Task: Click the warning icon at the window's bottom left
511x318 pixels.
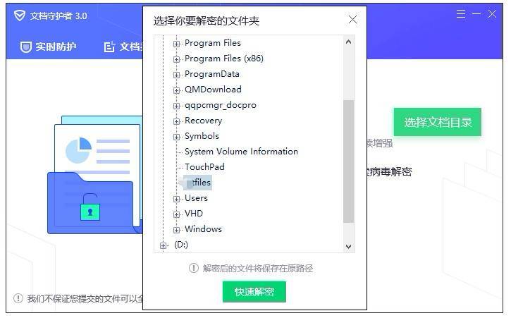Action: point(18,298)
